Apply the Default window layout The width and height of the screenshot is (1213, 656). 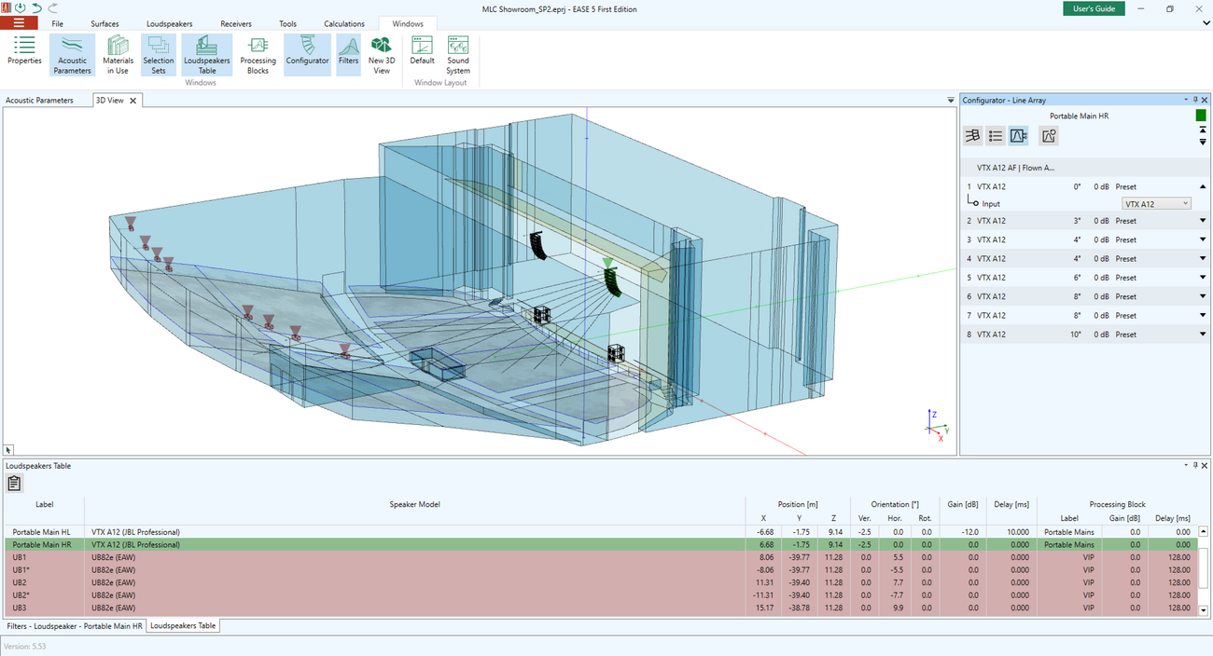pyautogui.click(x=422, y=55)
